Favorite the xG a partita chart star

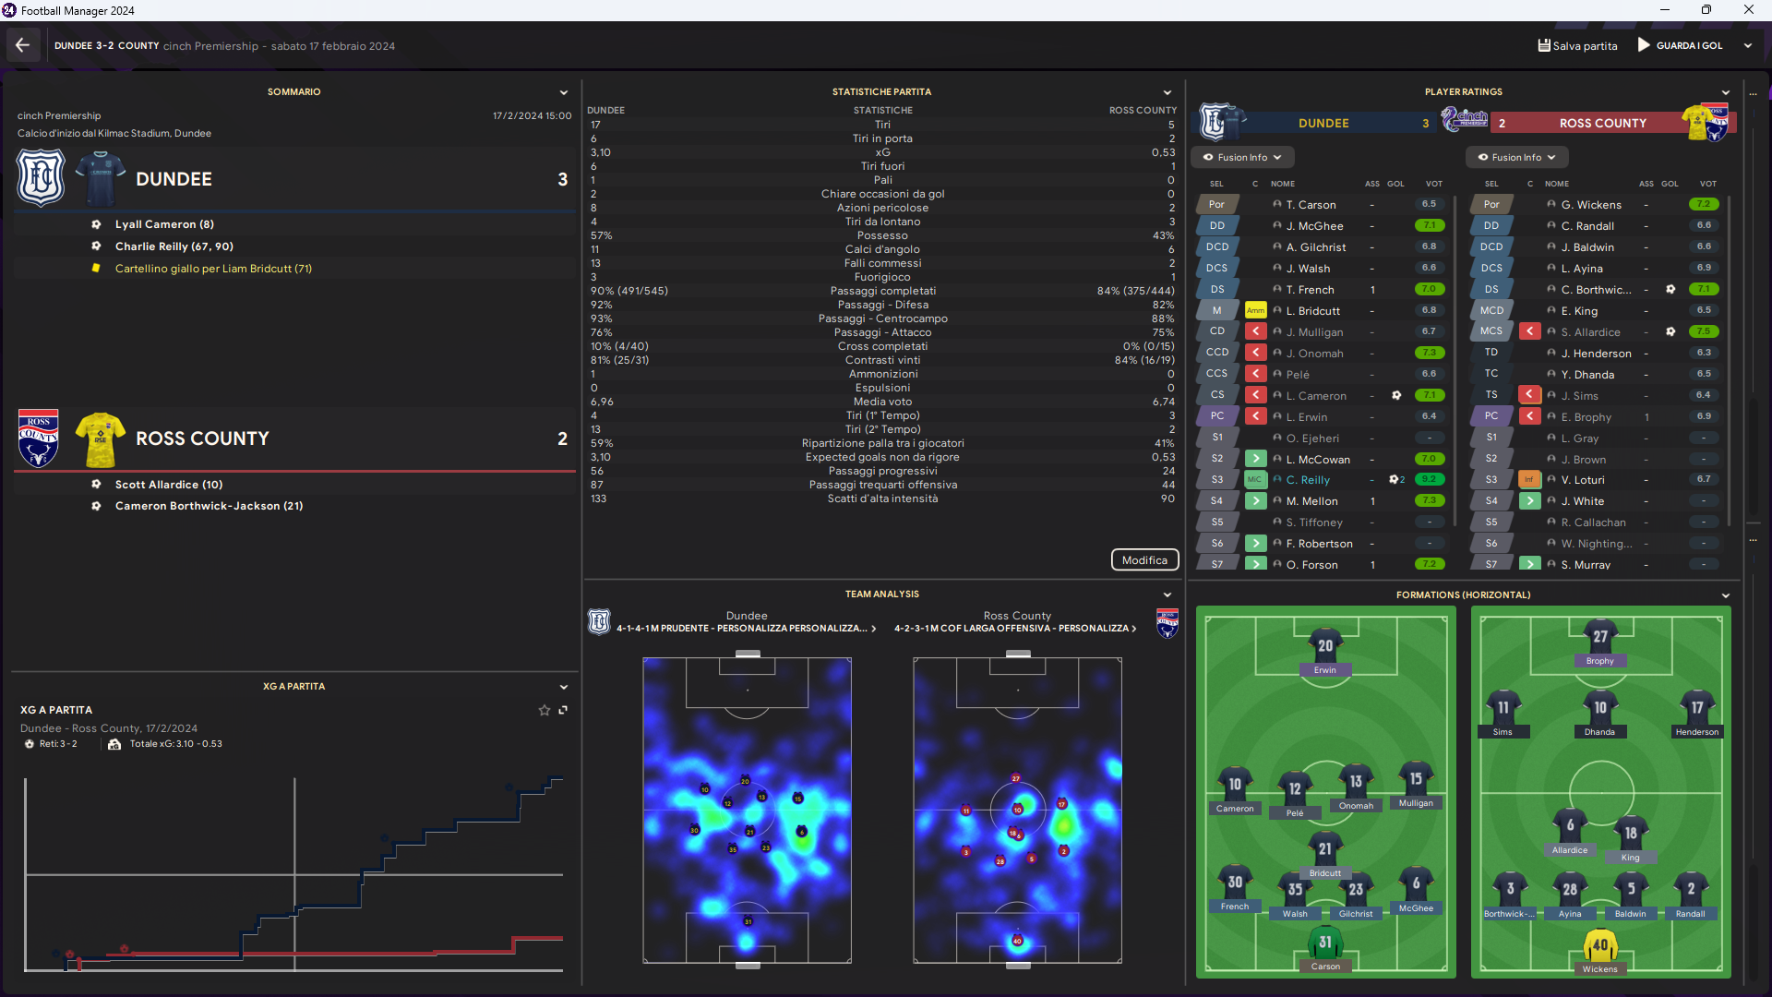pyautogui.click(x=545, y=710)
